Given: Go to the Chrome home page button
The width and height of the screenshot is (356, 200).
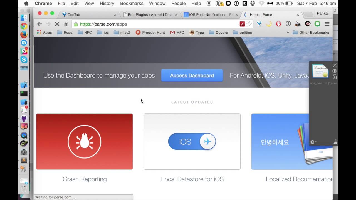Looking at the screenshot, I should [66, 24].
